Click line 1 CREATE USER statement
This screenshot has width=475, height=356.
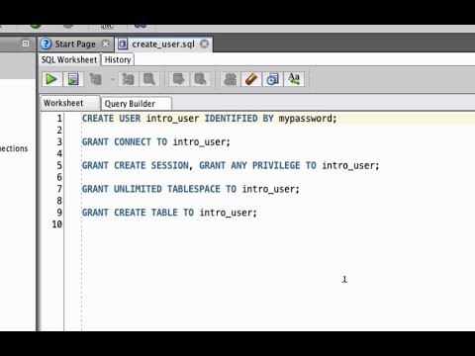click(x=209, y=119)
